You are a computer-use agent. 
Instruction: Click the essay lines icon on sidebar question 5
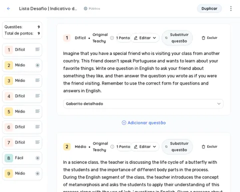coord(37,111)
